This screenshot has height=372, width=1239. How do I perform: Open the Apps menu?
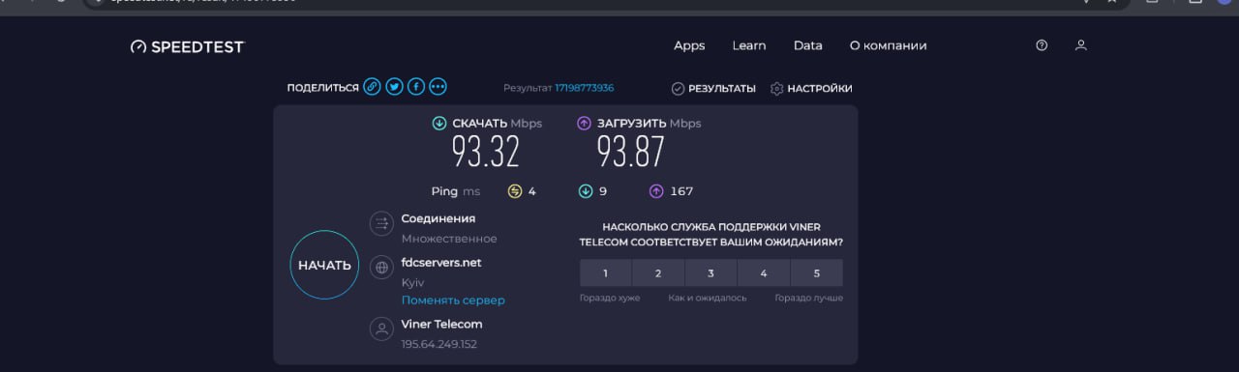(689, 45)
